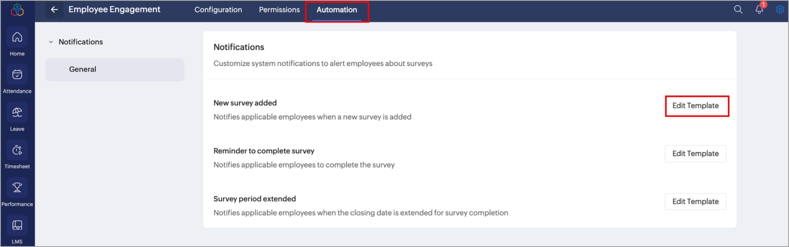Click the Employee Engagement title

tap(114, 10)
